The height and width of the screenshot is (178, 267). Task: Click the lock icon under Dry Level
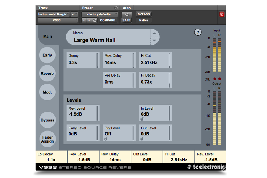107,139
